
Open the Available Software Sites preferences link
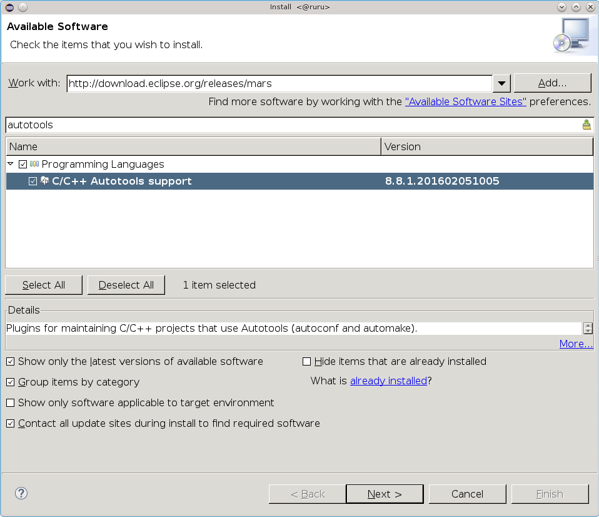pyautogui.click(x=466, y=101)
